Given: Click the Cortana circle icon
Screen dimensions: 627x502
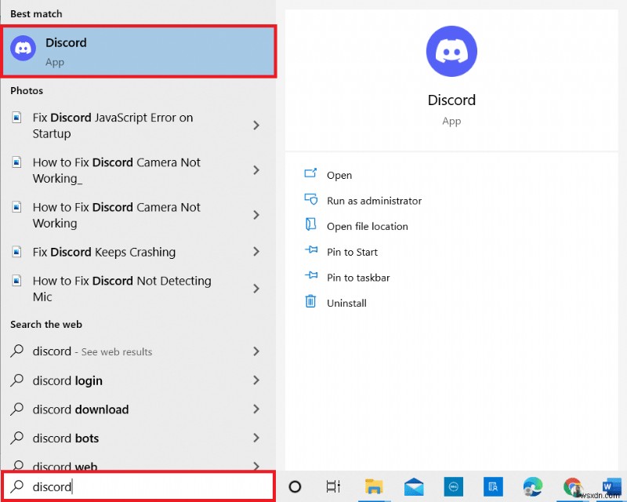Looking at the screenshot, I should coord(295,486).
